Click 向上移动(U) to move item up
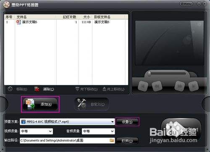This screenshot has width=210, height=152. coord(113,89)
